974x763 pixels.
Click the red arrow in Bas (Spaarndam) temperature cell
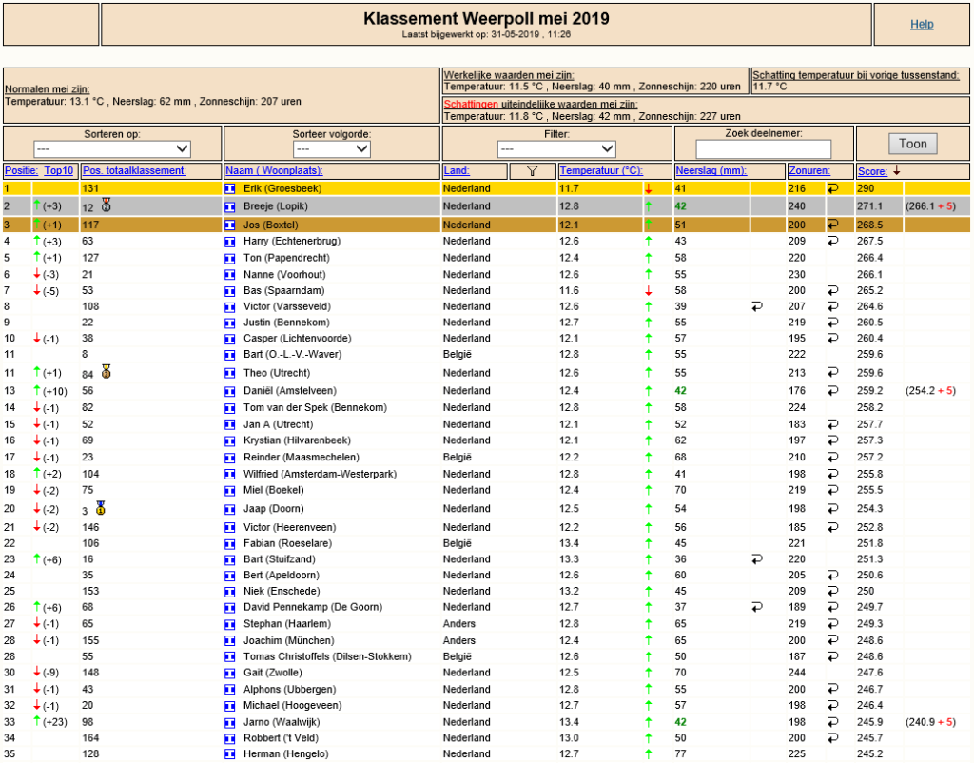tap(649, 291)
